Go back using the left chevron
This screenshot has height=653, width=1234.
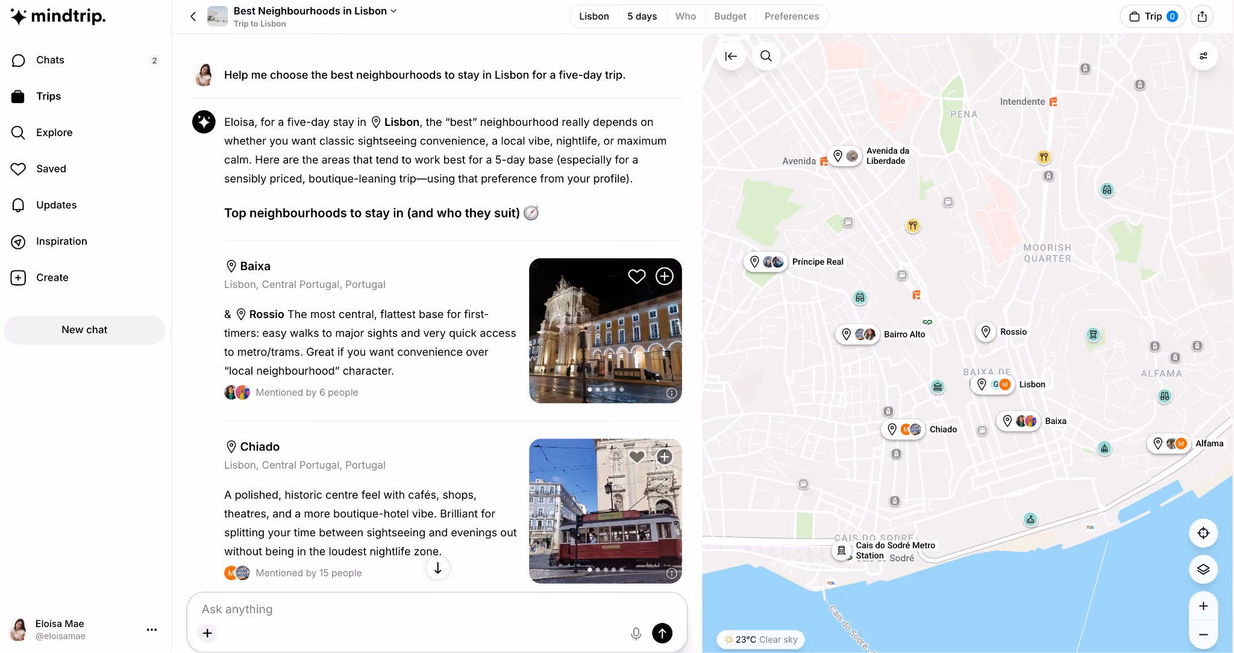click(x=193, y=16)
